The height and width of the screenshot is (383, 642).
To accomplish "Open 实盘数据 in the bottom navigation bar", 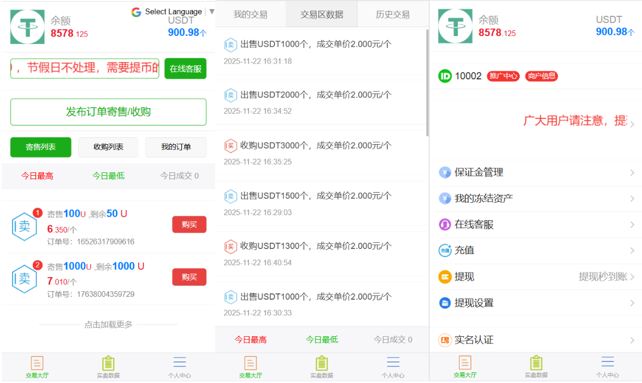I will 108,367.
